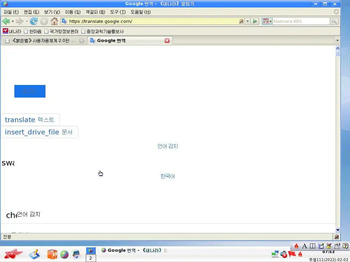Click the Naenara BBS search field

pos(301,21)
